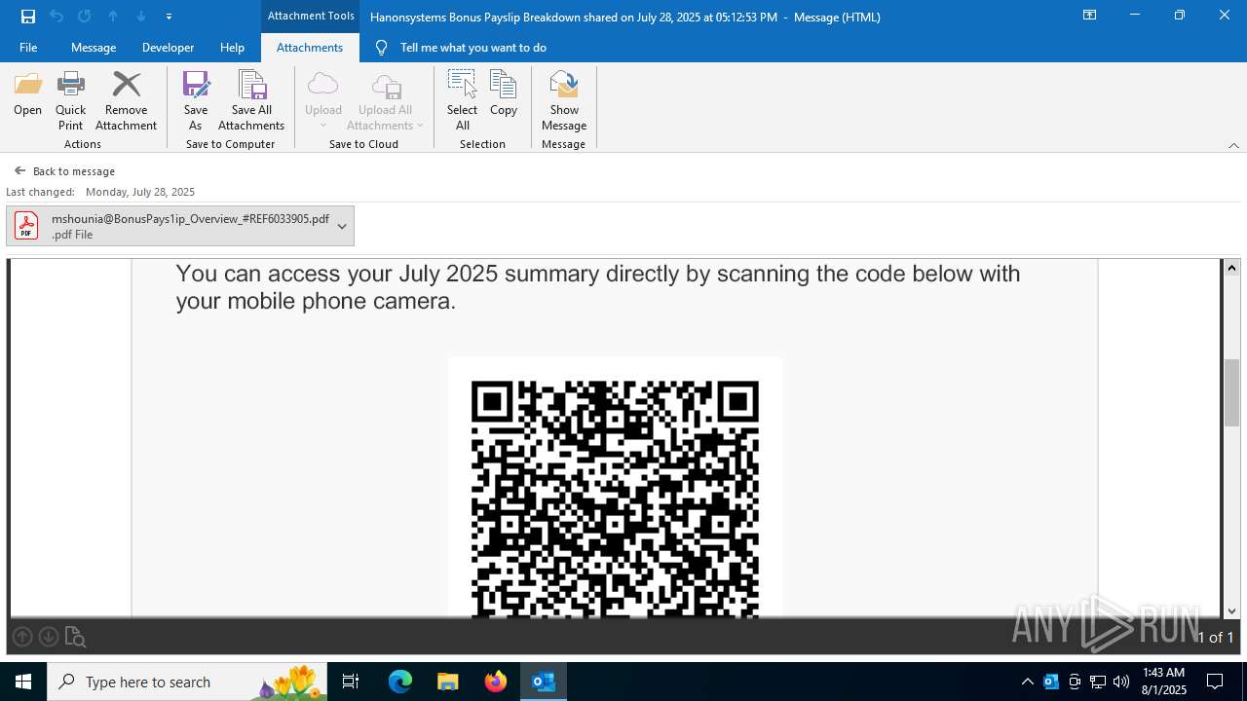Click the Outlook taskbar icon
This screenshot has width=1247, height=701.
(x=544, y=682)
